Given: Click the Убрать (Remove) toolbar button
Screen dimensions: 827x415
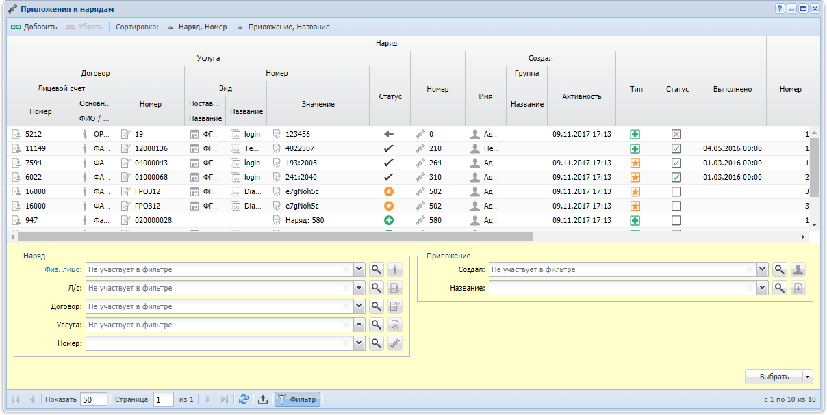Looking at the screenshot, I should point(84,27).
